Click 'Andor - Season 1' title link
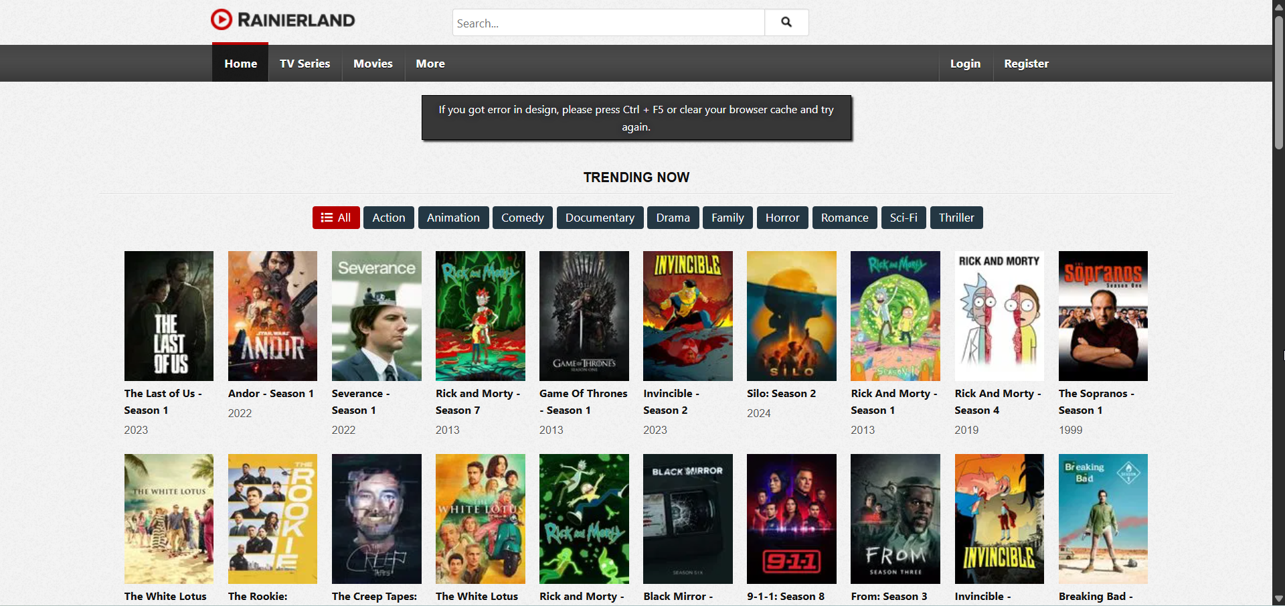The height and width of the screenshot is (606, 1285). pos(271,394)
